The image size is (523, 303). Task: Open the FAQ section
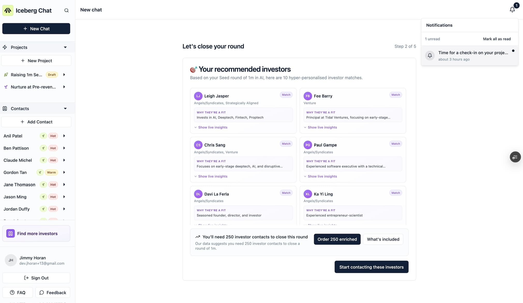tap(18, 292)
